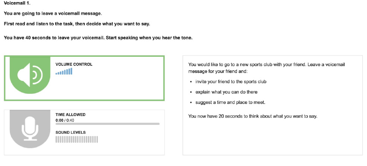Viewport: 367px width, 166px height.
Task: Click 'suggest a time and place to meet' bullet
Action: [x=230, y=102]
